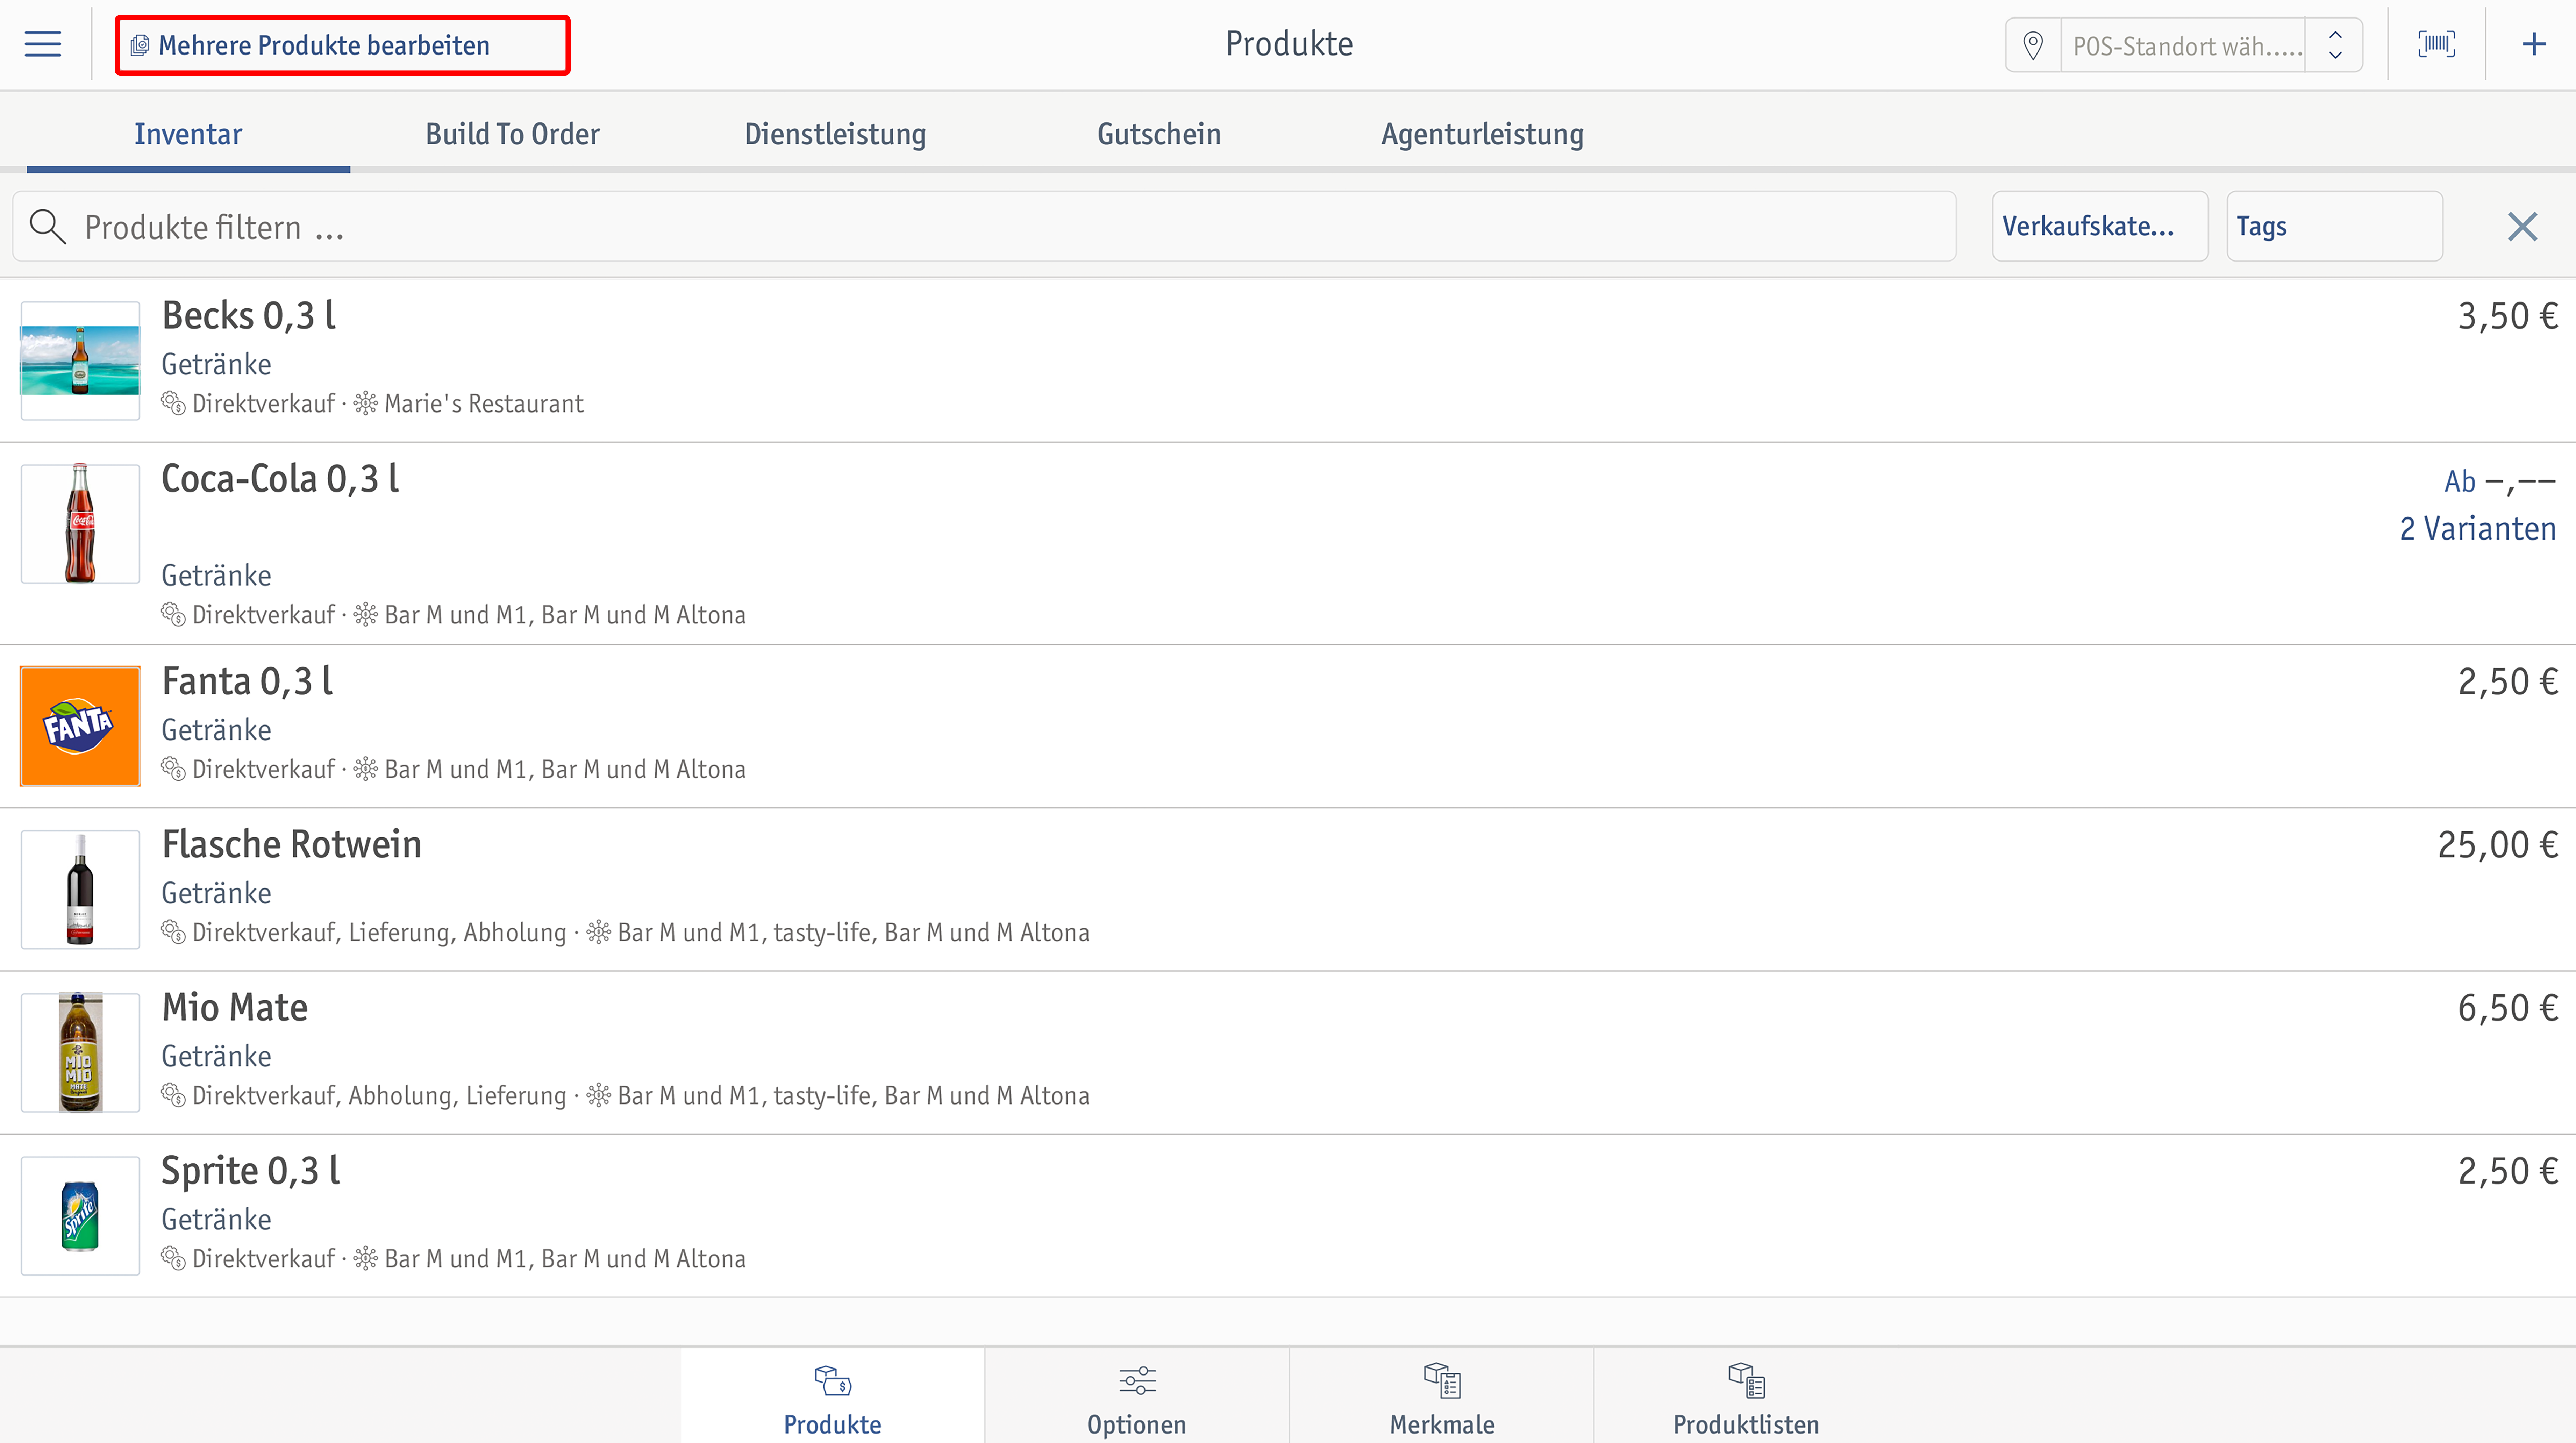Open the Flasche Rotwein product
This screenshot has width=2576, height=1443.
(x=1288, y=889)
